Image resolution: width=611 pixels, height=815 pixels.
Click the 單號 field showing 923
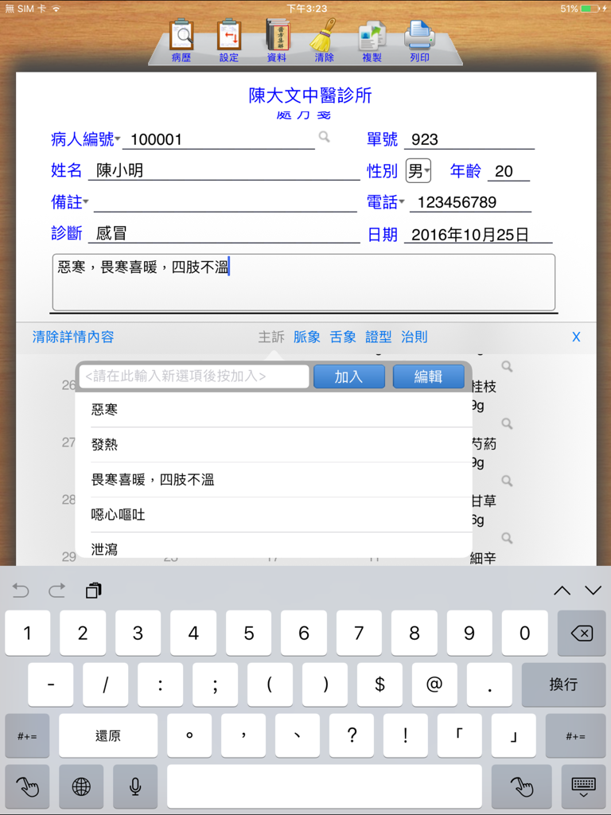tap(469, 138)
